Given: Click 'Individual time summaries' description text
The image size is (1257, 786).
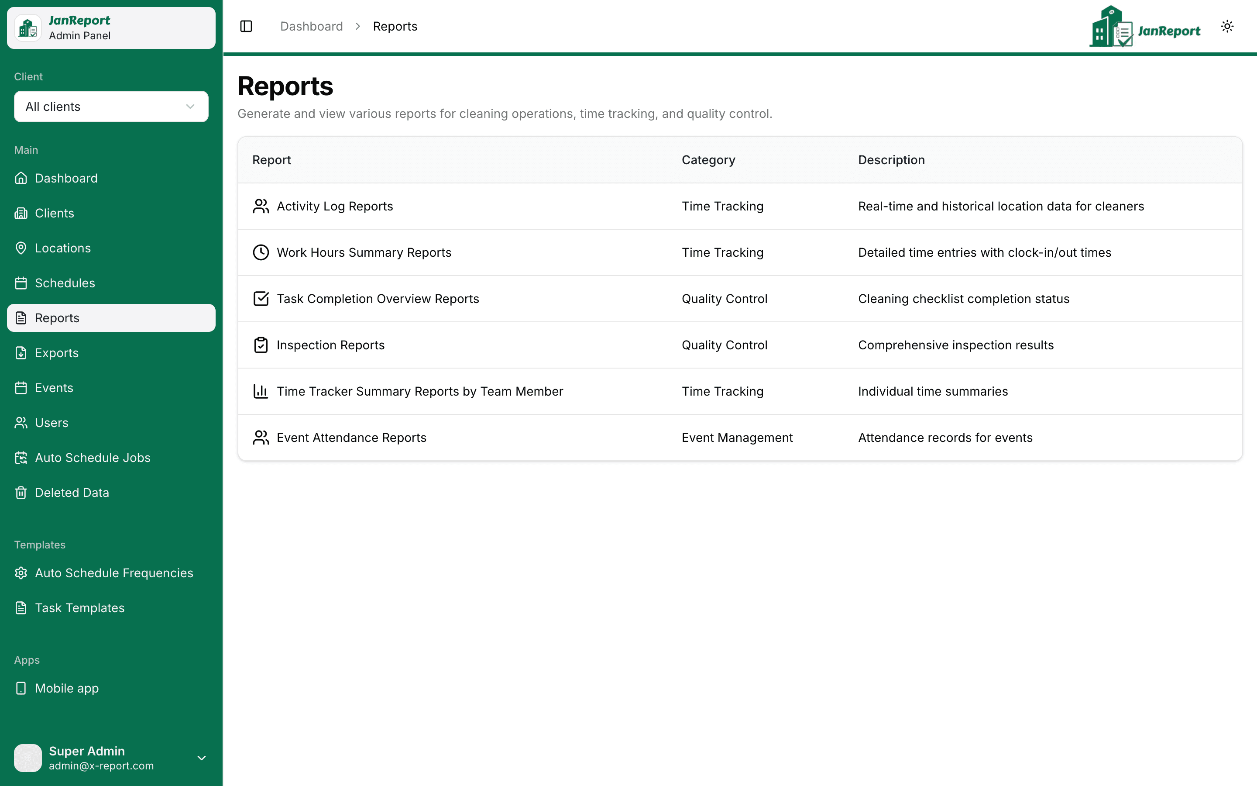Looking at the screenshot, I should click(x=933, y=391).
